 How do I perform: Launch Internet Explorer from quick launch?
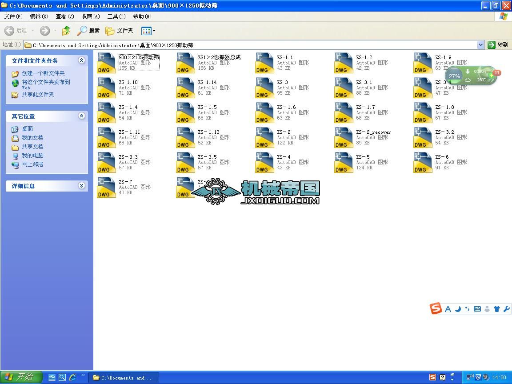pos(72,377)
